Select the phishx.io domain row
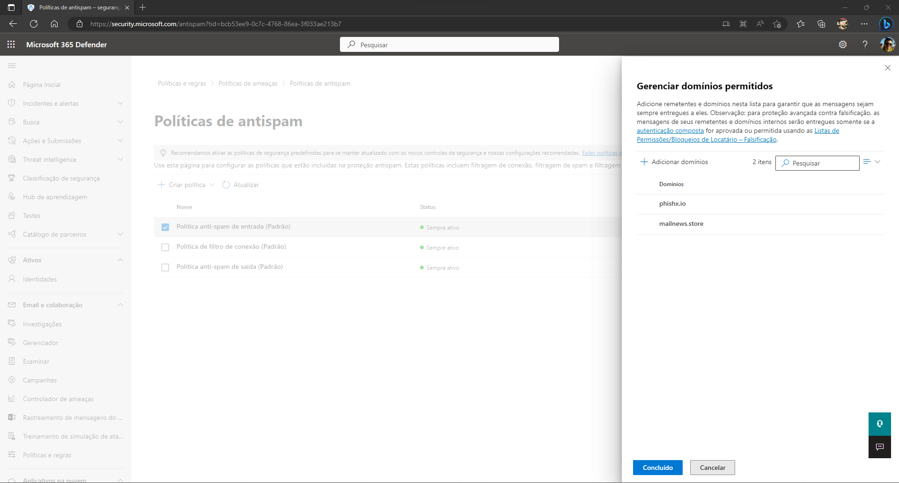The height and width of the screenshot is (483, 899). tap(760, 204)
